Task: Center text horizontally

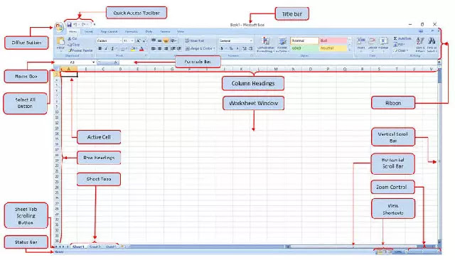Action: point(159,48)
